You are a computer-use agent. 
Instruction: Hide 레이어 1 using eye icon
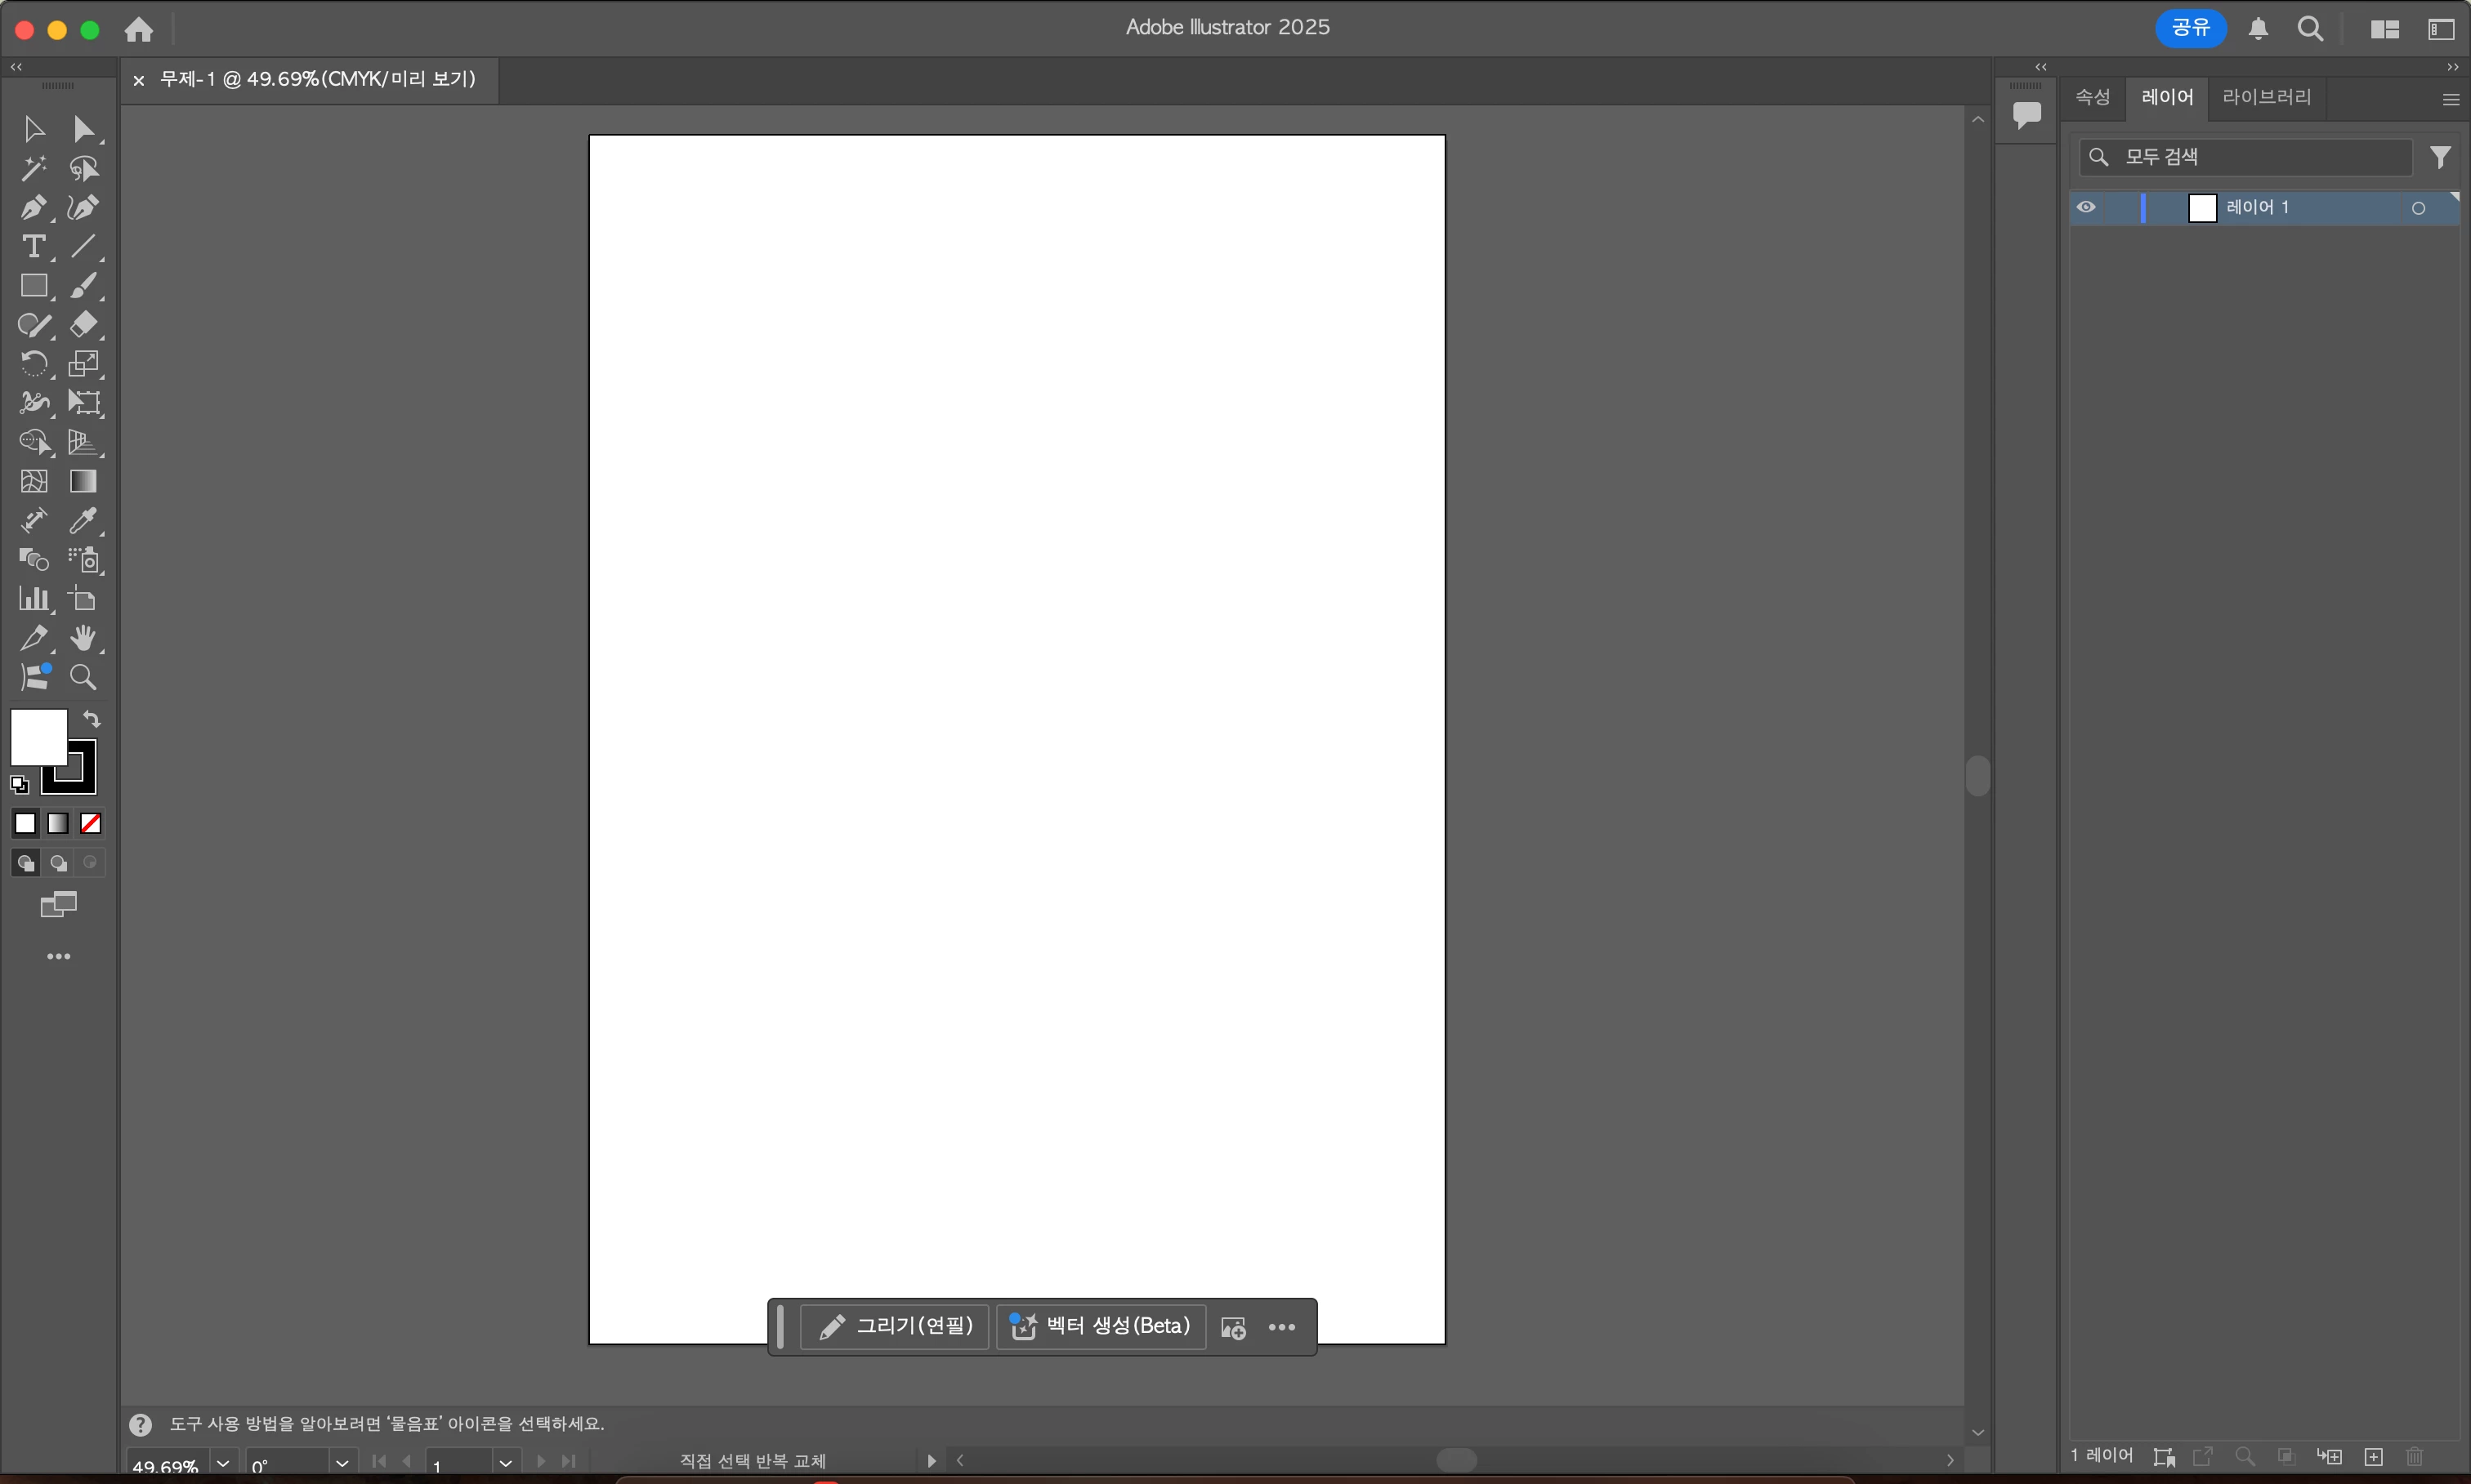[2086, 207]
